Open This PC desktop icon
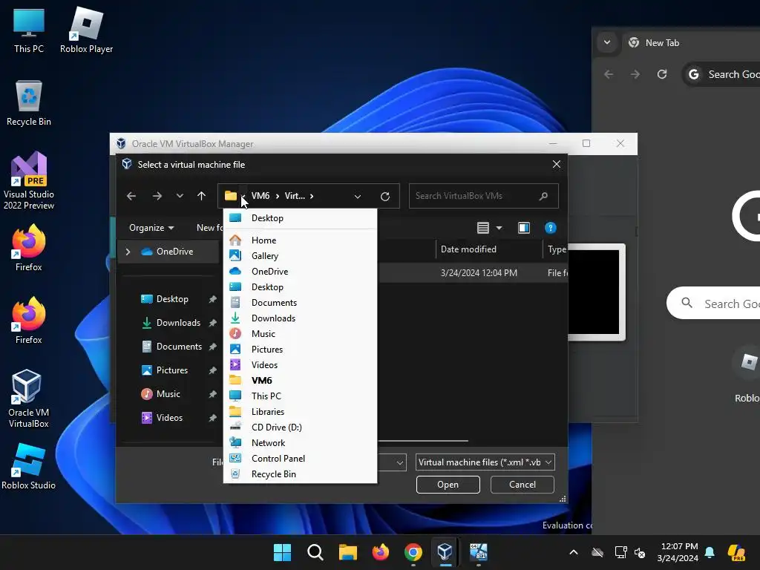The height and width of the screenshot is (570, 760). click(29, 30)
